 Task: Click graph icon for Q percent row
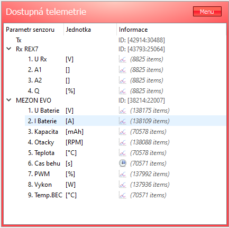pos(123,91)
